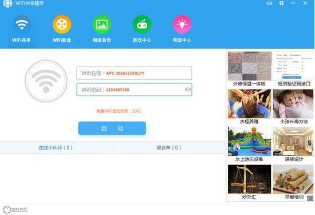Minimize the WiFi共享精灵 window

click(x=293, y=3)
